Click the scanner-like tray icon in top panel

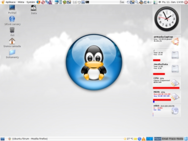141,2
